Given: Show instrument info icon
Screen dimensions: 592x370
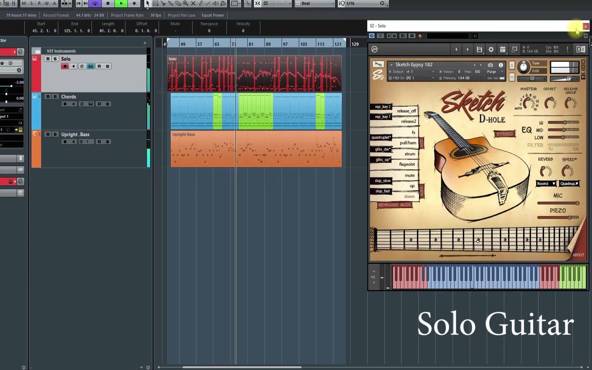Looking at the screenshot, I should coord(501,65).
